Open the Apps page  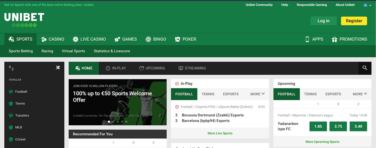(x=314, y=39)
